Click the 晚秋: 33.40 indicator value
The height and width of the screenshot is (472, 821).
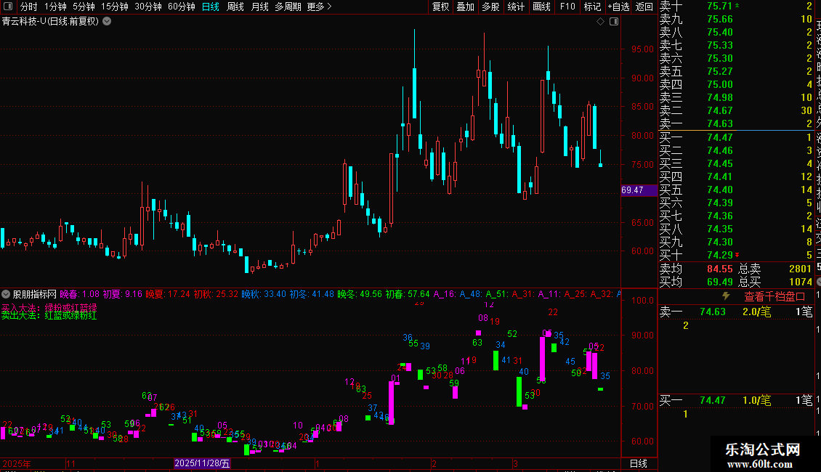coord(263,294)
